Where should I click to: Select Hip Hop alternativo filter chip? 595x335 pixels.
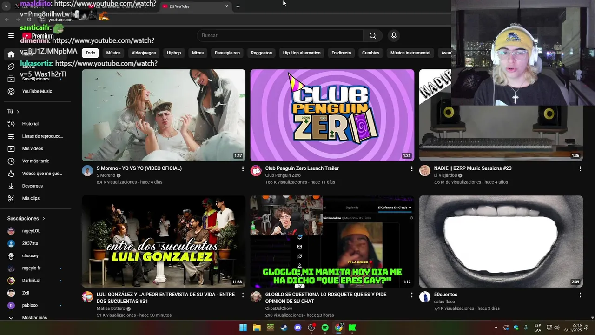(302, 53)
